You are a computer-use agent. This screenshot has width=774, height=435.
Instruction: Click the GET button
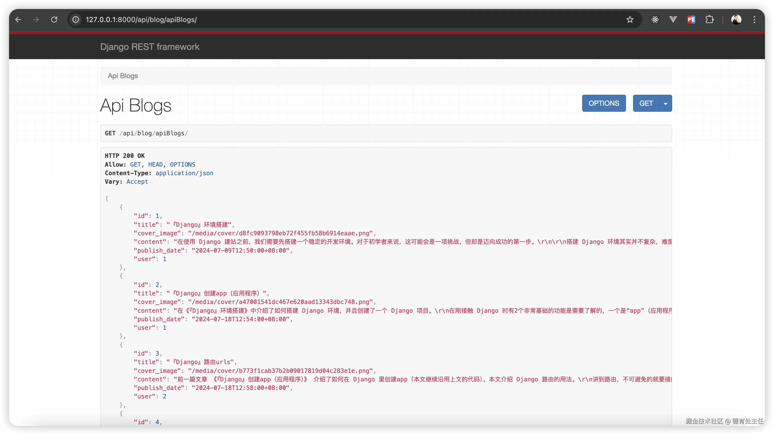pyautogui.click(x=646, y=103)
